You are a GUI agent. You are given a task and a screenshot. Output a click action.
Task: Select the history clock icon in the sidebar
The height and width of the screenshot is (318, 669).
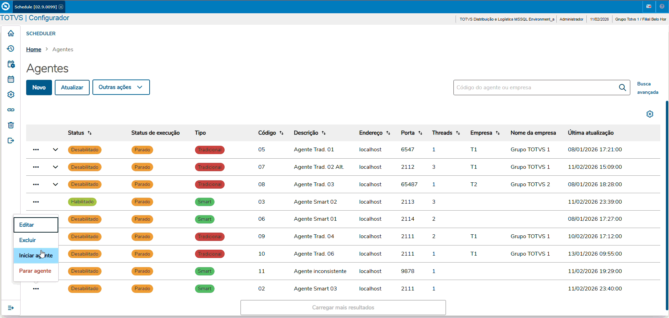11,48
